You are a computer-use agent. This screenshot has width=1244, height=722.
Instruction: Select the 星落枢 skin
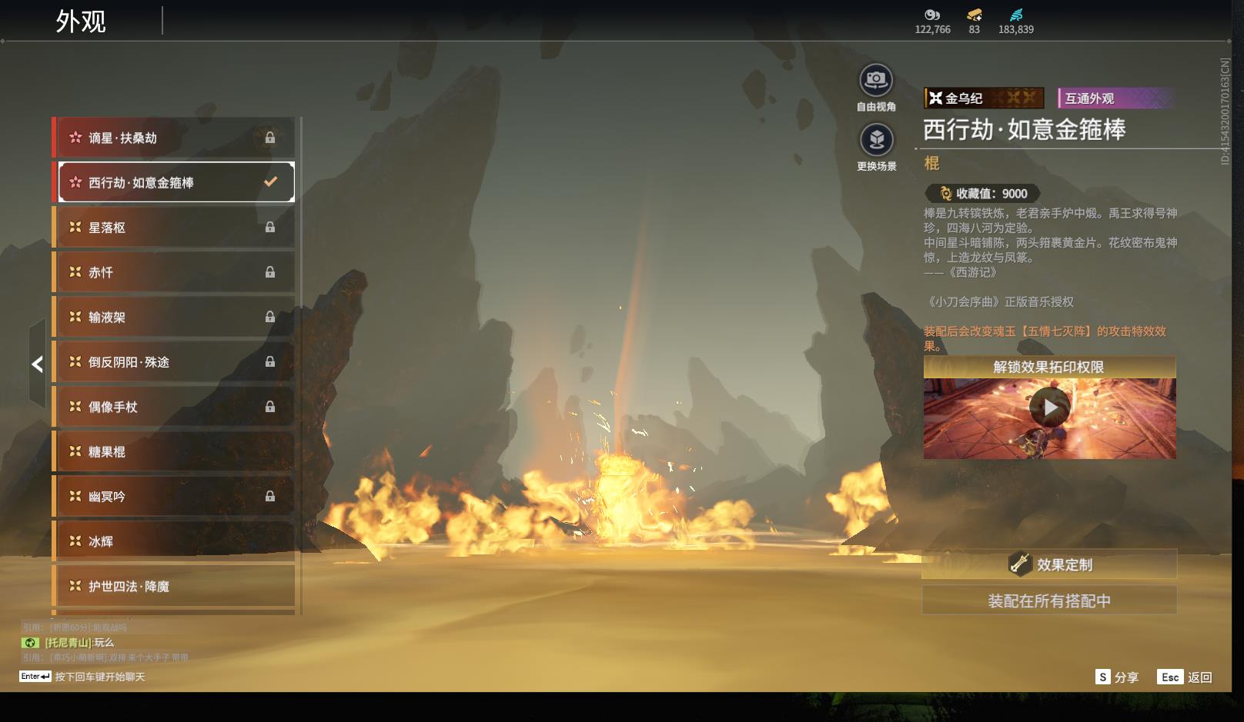[x=173, y=228]
